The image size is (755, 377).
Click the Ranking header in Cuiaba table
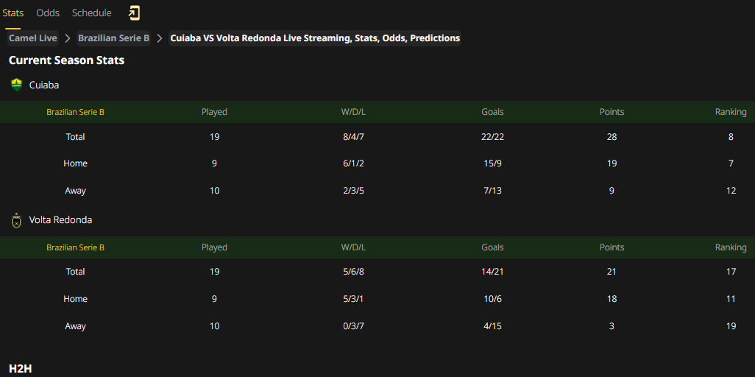pyautogui.click(x=731, y=112)
